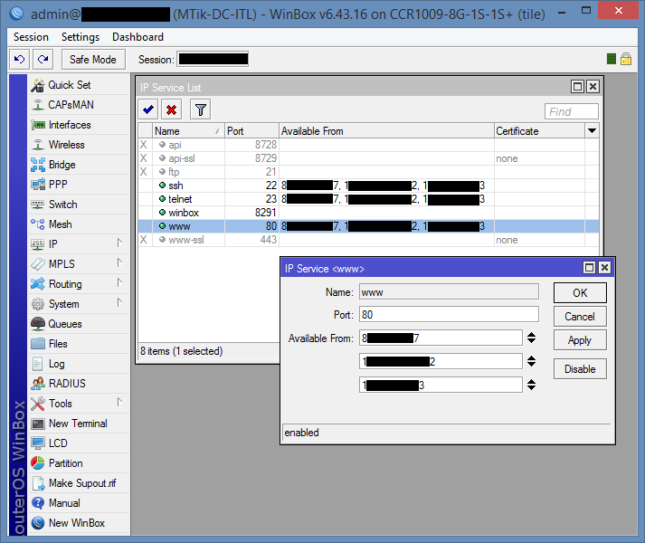Click the green status indicator icon
This screenshot has height=543, width=645.
612,59
